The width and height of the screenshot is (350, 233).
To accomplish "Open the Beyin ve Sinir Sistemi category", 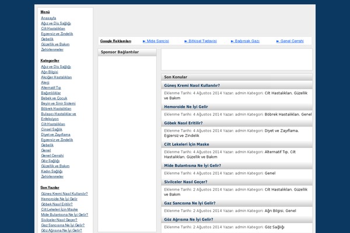I will 58,104.
